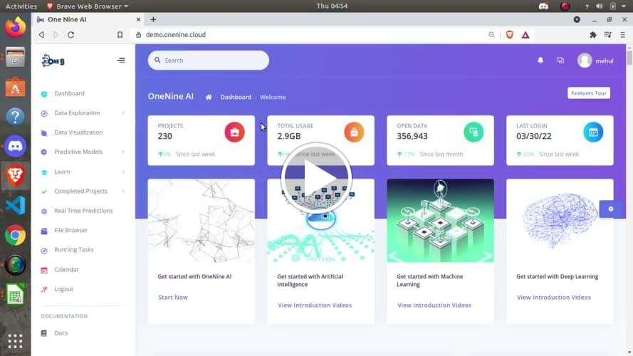
Task: Open the Docs documentation link
Action: tap(61, 333)
